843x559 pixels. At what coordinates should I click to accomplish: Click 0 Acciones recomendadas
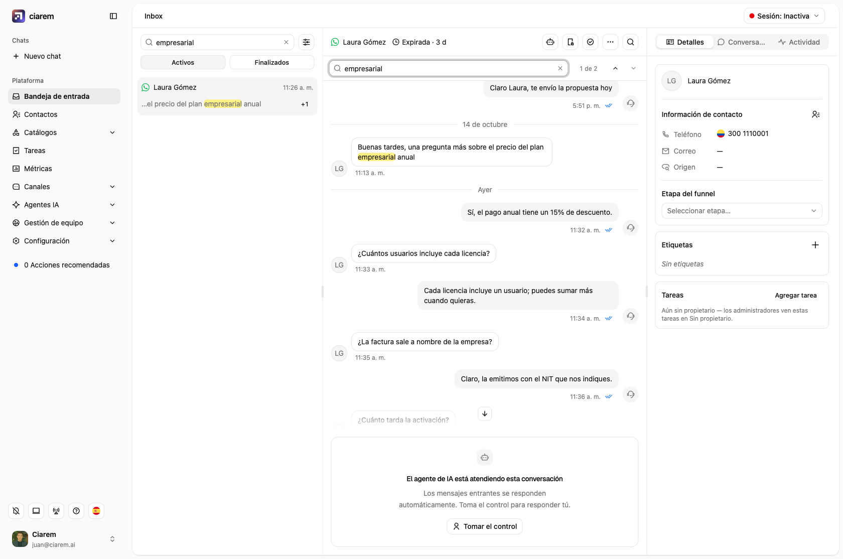point(64,265)
